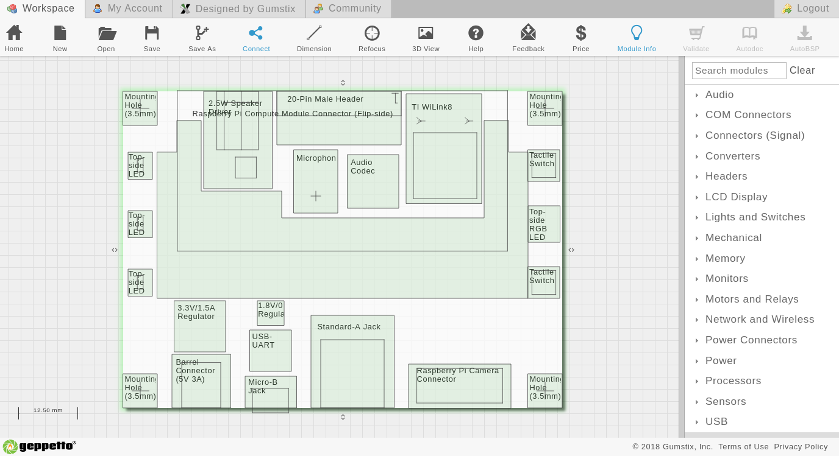
Task: Click the Geppetto logo
Action: coord(40,446)
